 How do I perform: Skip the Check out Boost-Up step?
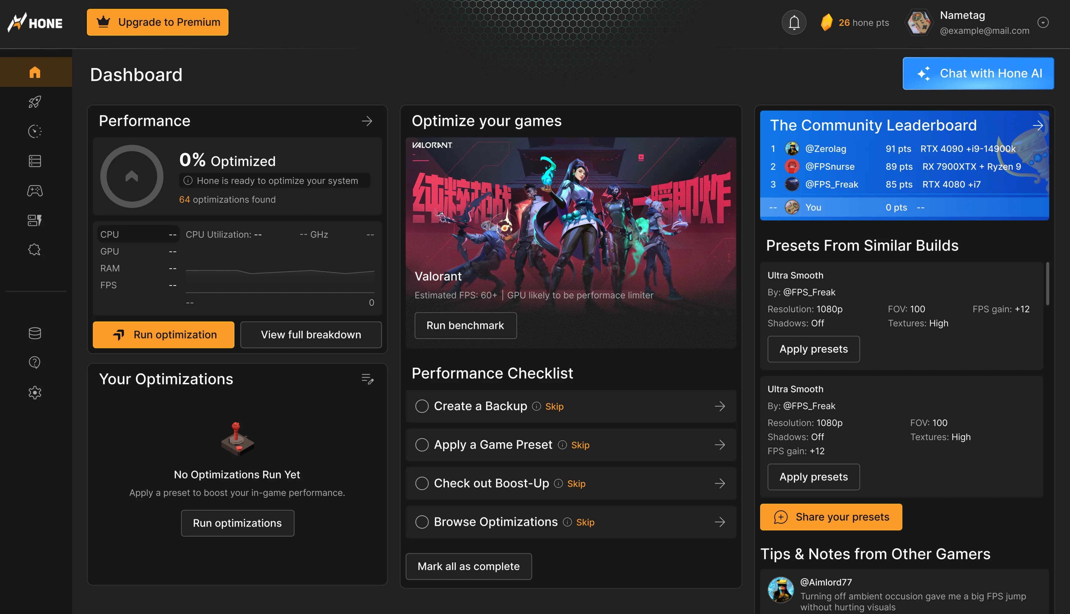click(x=576, y=484)
